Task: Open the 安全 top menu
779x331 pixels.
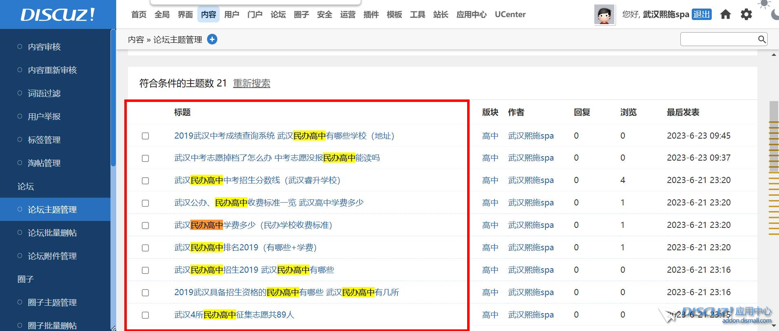Action: click(324, 15)
